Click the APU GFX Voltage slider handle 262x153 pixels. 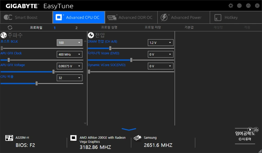click(x=53, y=72)
